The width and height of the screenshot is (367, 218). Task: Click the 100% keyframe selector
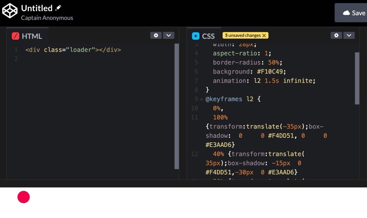220,117
